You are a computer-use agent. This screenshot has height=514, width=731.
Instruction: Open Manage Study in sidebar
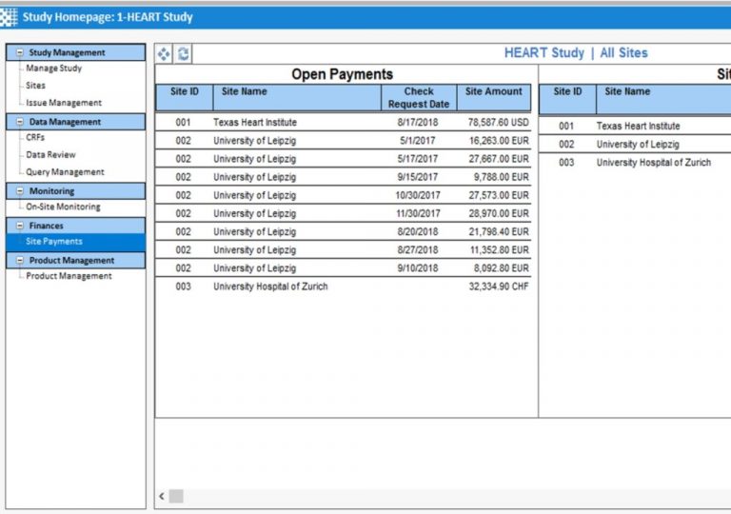coord(53,69)
